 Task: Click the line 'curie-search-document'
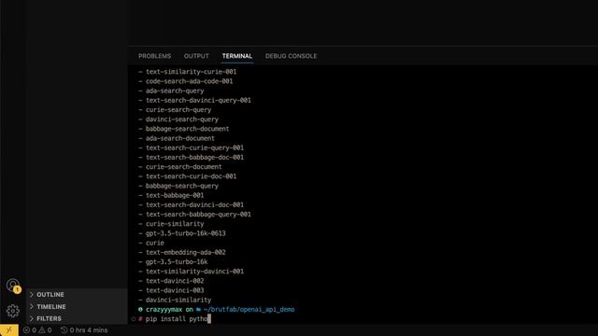tap(184, 167)
